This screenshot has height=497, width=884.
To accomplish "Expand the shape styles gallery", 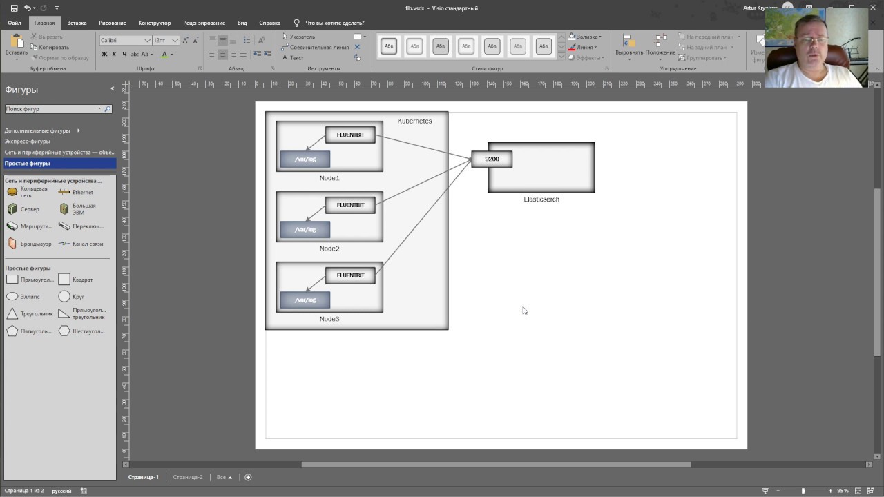I will pos(561,57).
